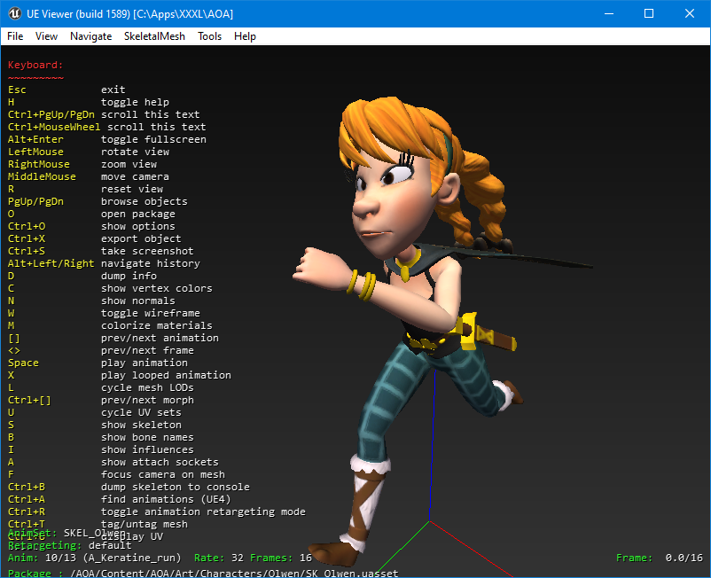Click the 'open package' help entry
Screen dimensions: 711x578
click(137, 214)
